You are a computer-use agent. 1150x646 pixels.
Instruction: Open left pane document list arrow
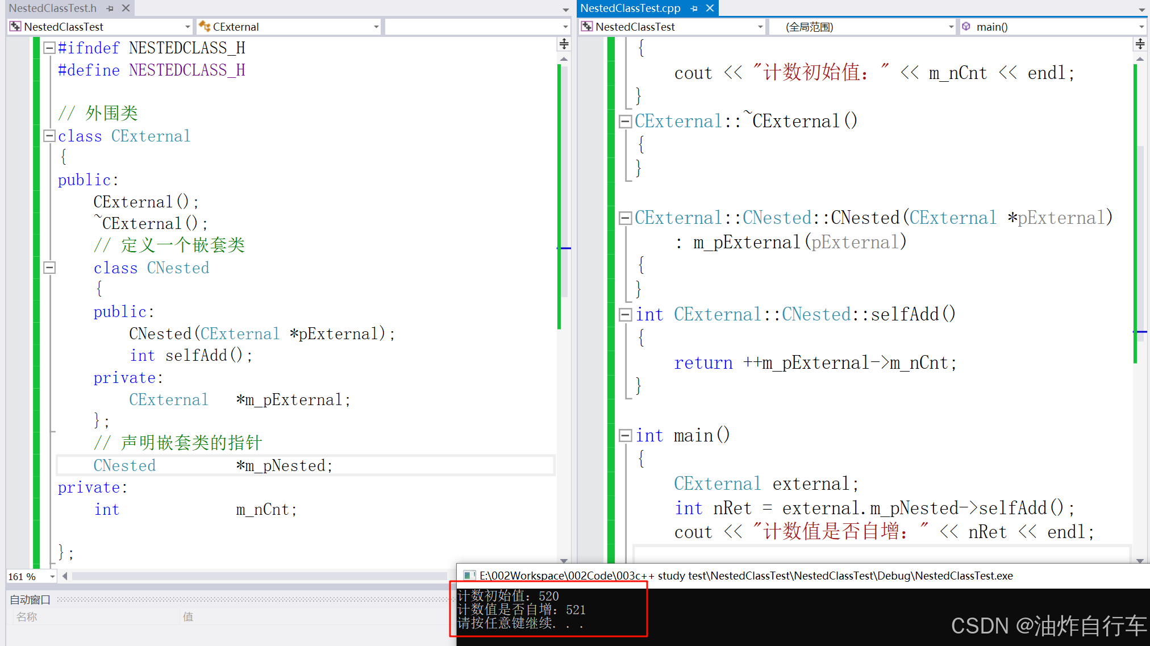click(x=565, y=10)
